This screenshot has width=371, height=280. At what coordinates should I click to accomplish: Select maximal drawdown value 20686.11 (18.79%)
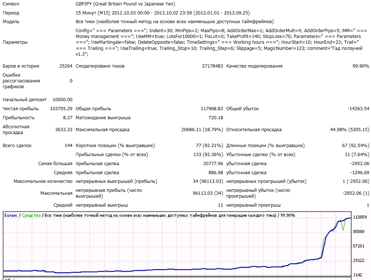coord(202,129)
